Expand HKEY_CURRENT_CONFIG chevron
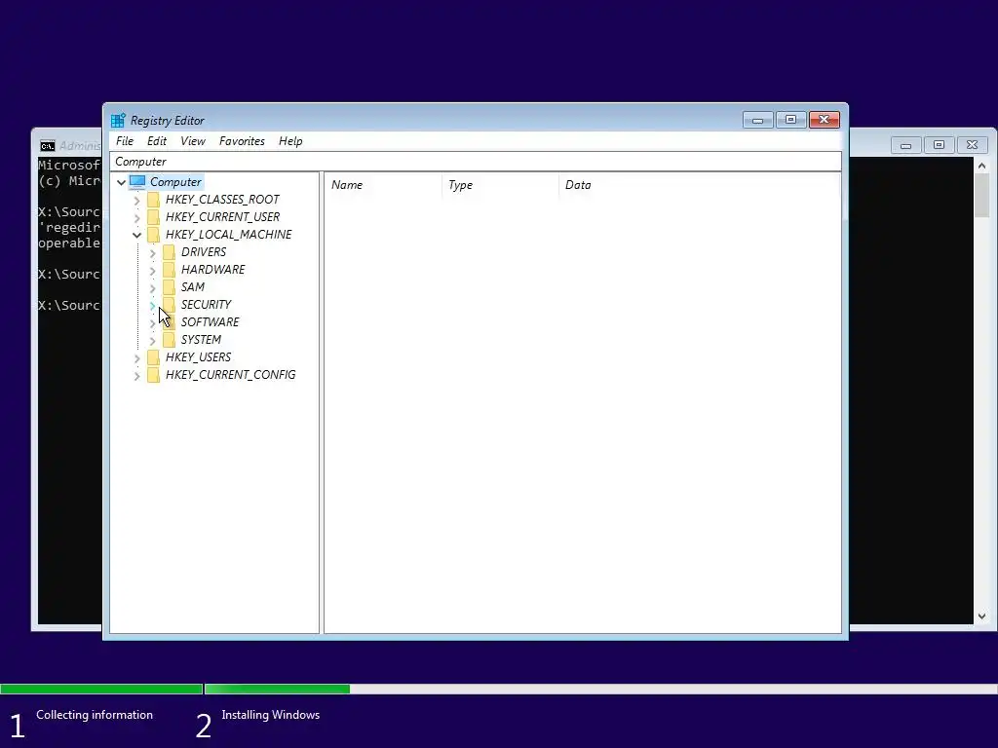 pyautogui.click(x=136, y=376)
